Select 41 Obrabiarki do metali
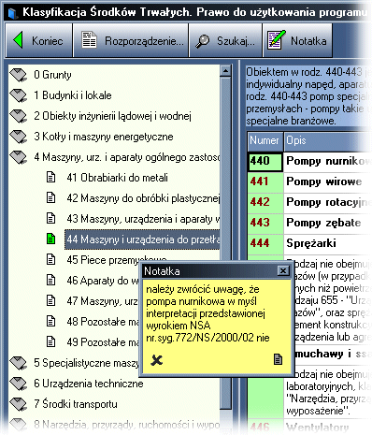The width and height of the screenshot is (372, 435). [117, 178]
